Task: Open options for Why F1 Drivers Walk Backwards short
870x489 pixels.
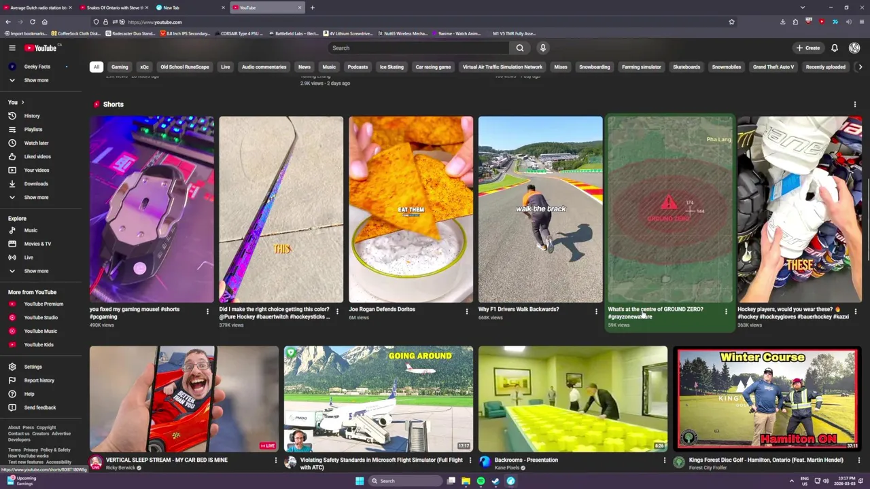Action: [596, 311]
